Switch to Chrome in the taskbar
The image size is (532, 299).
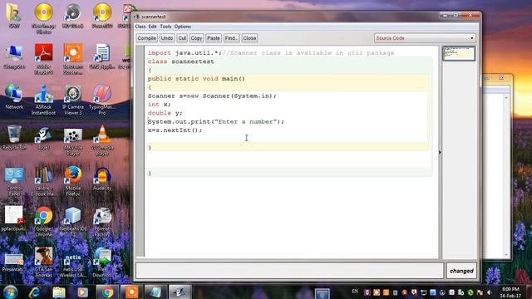click(x=107, y=292)
